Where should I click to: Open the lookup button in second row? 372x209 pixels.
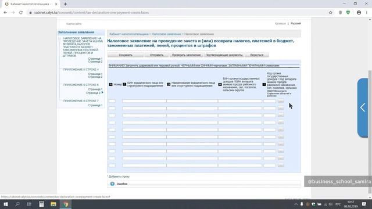pyautogui.click(x=281, y=108)
